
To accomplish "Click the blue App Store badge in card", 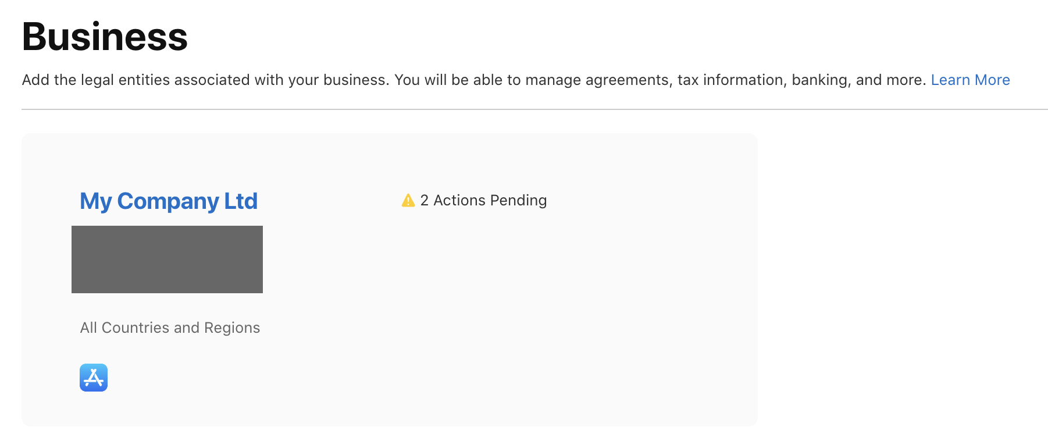I will pyautogui.click(x=94, y=378).
